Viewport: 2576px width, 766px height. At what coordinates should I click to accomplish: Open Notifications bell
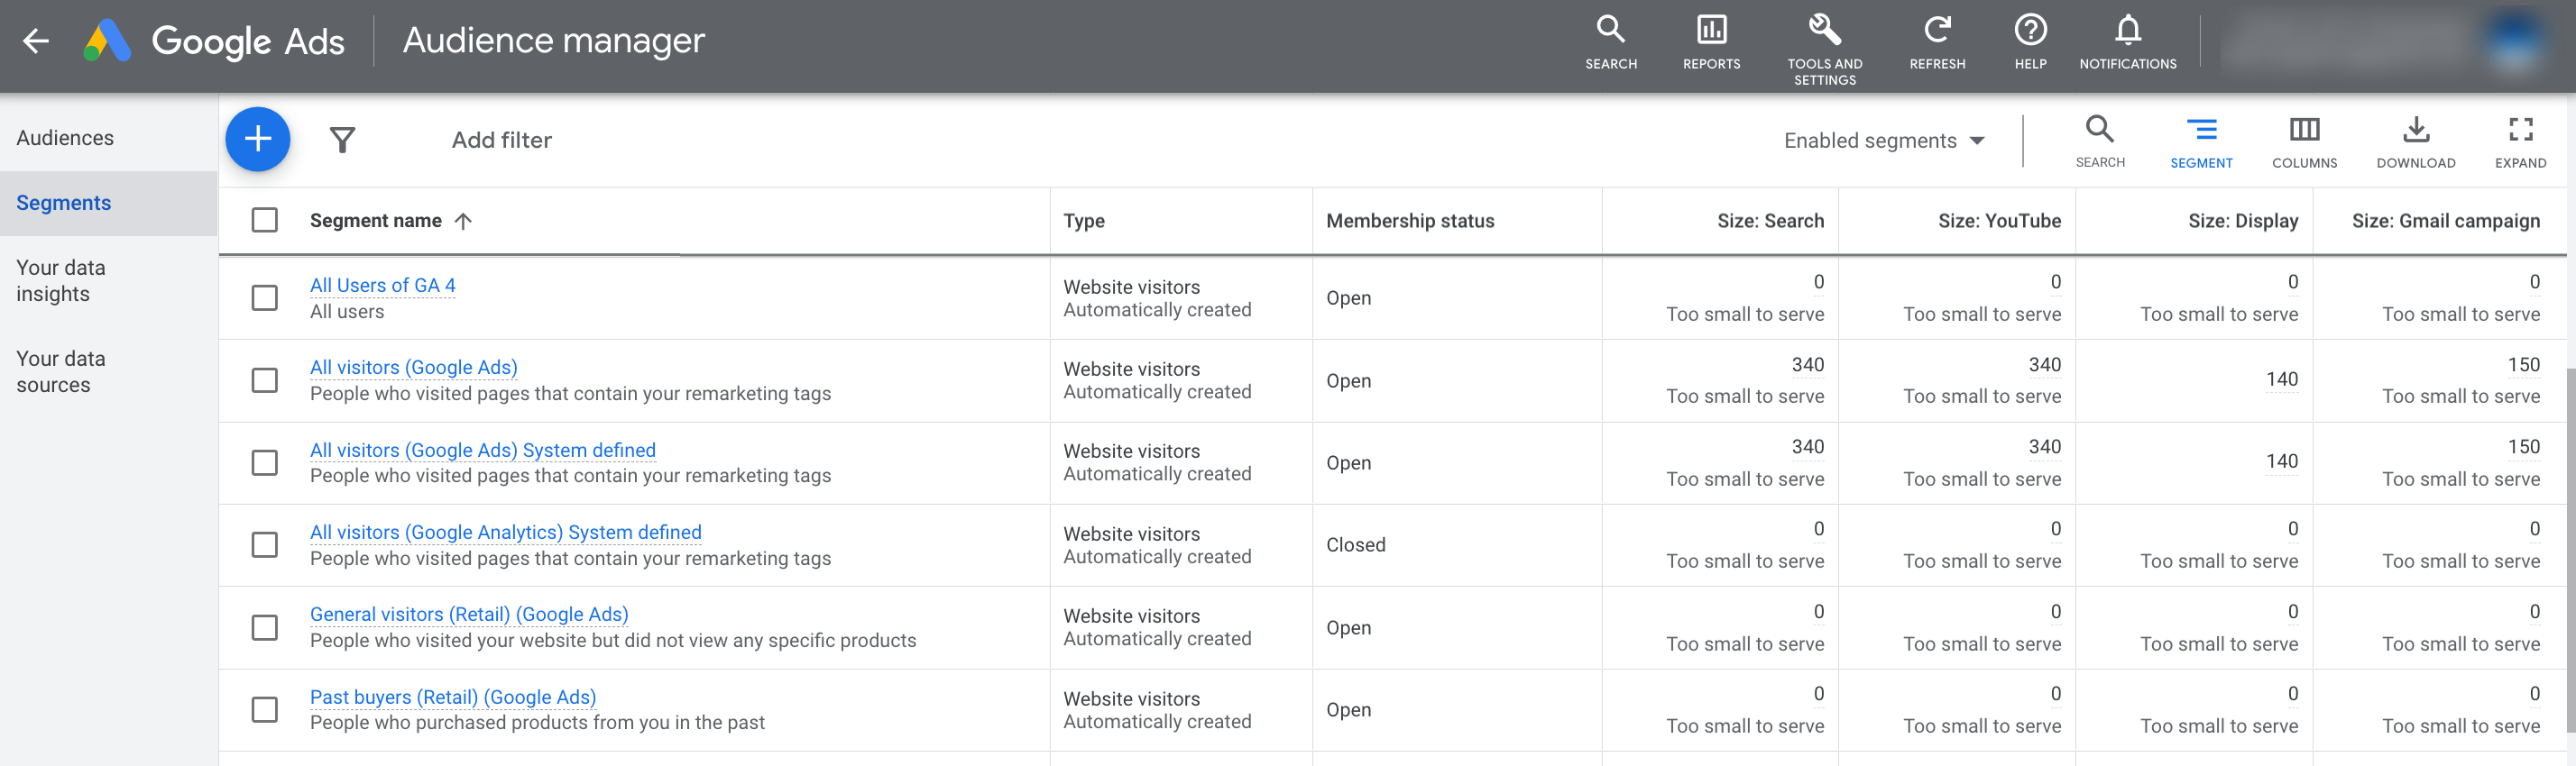pyautogui.click(x=2128, y=42)
